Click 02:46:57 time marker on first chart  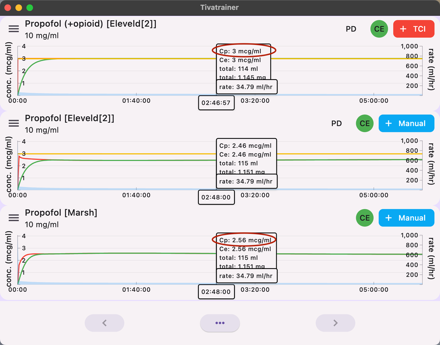216,103
